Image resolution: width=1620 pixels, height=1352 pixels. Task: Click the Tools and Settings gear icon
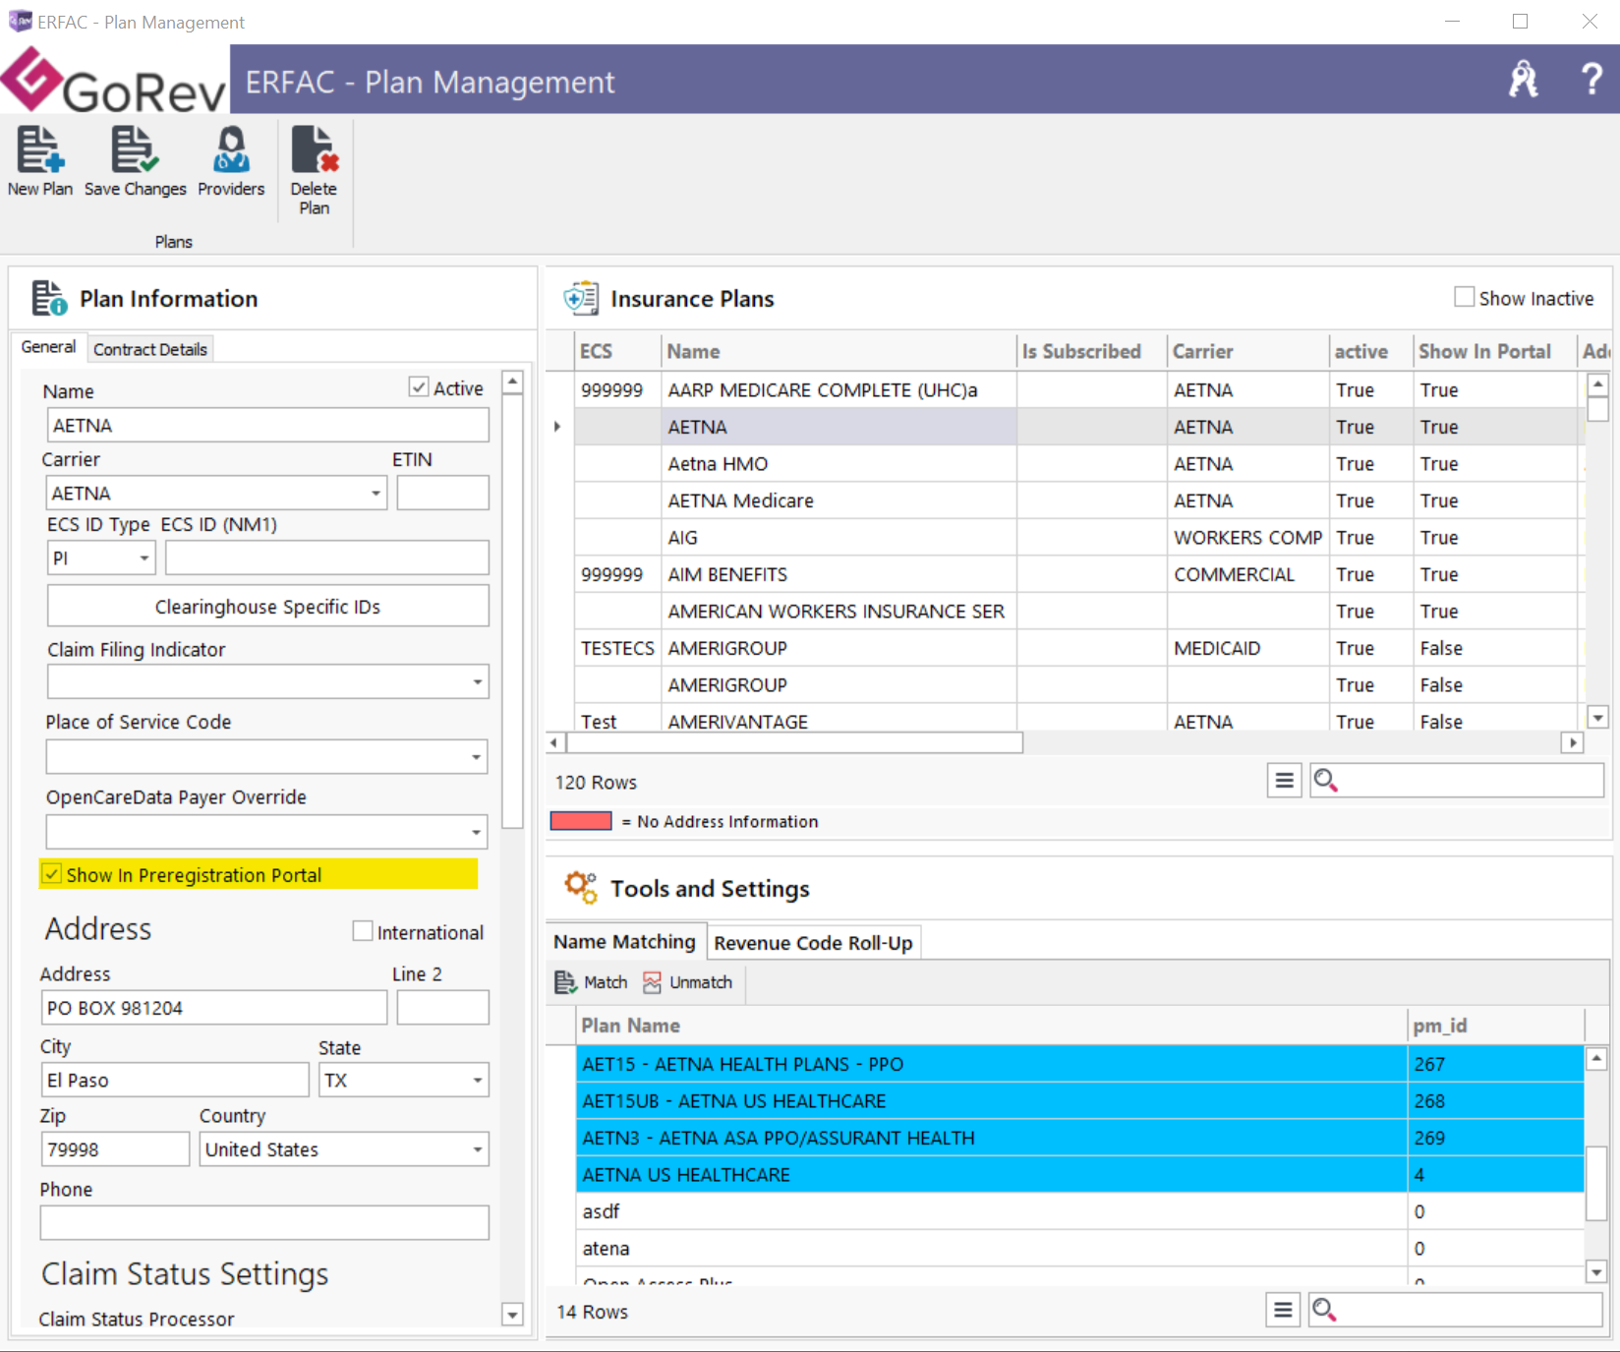(x=581, y=887)
